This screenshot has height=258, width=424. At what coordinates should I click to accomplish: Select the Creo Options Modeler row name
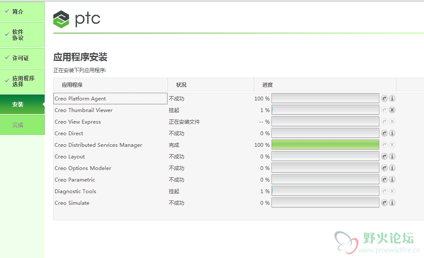(x=83, y=168)
